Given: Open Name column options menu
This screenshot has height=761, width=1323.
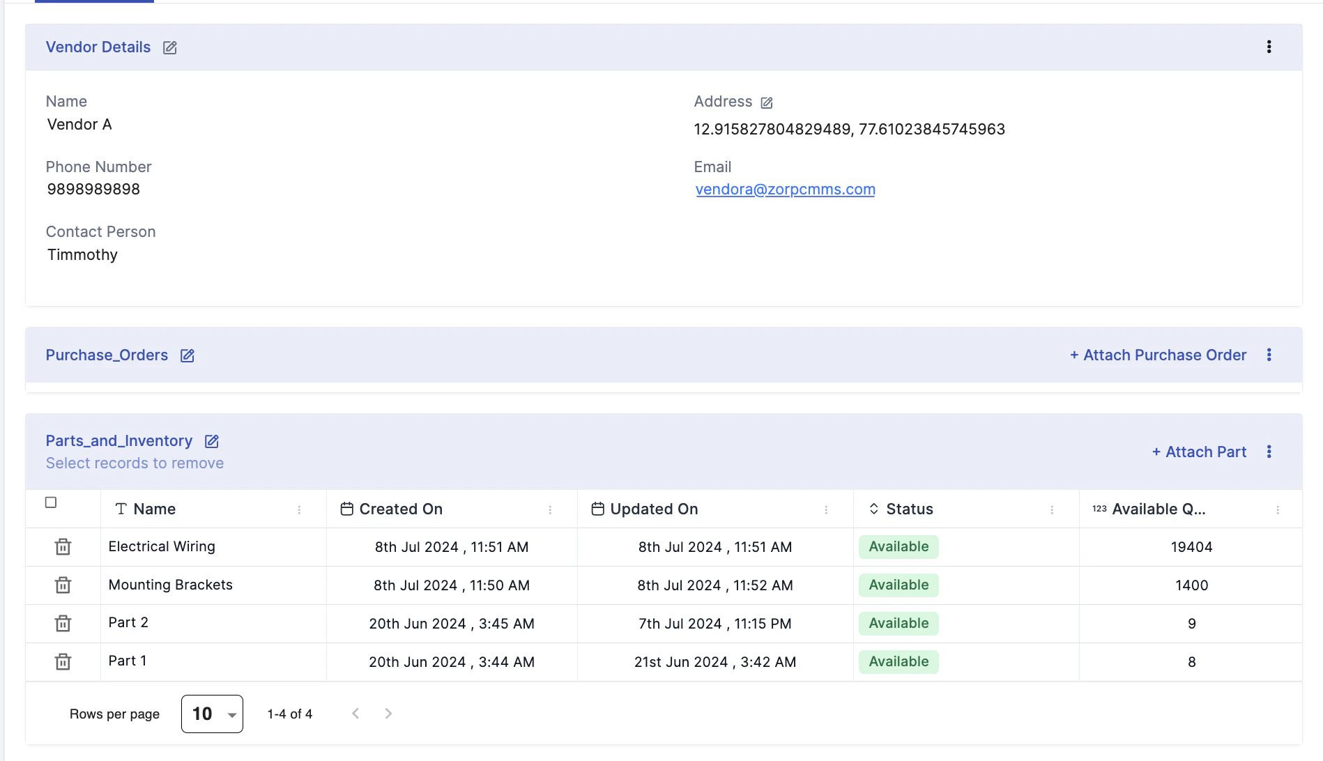Looking at the screenshot, I should point(299,510).
